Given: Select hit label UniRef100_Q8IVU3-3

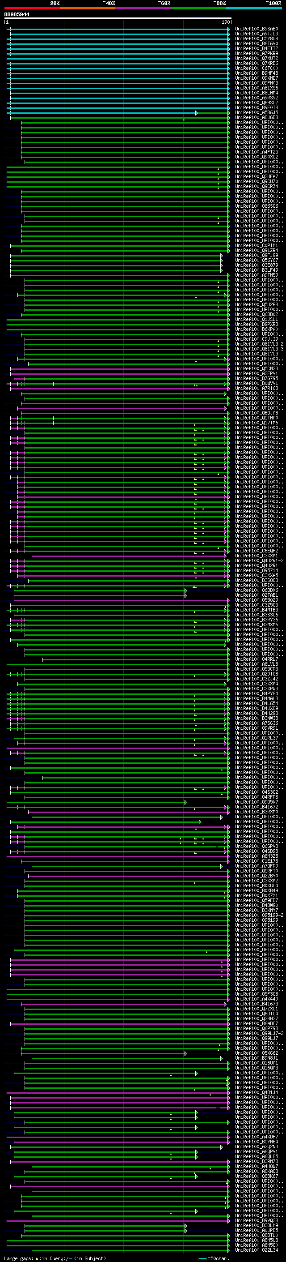Looking at the screenshot, I should click(x=259, y=349).
